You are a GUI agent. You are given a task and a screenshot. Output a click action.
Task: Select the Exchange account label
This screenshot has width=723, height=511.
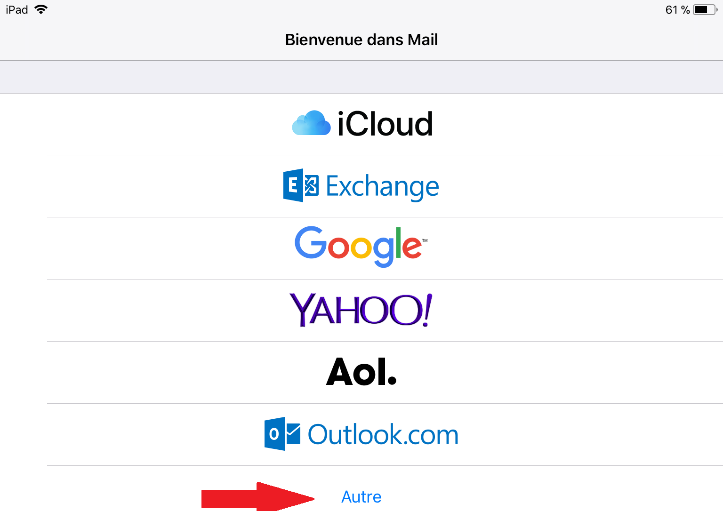[x=382, y=187]
